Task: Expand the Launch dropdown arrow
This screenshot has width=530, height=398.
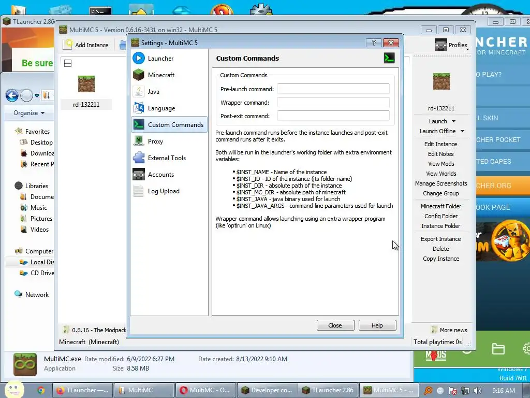Action: 453,121
